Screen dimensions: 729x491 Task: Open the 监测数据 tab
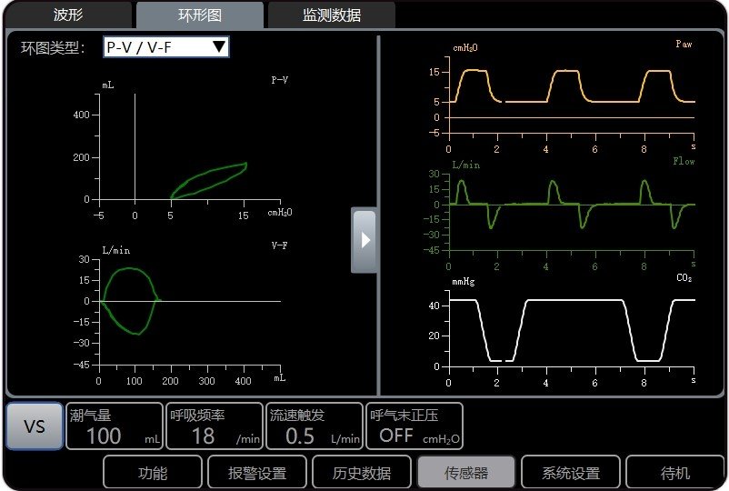point(331,15)
